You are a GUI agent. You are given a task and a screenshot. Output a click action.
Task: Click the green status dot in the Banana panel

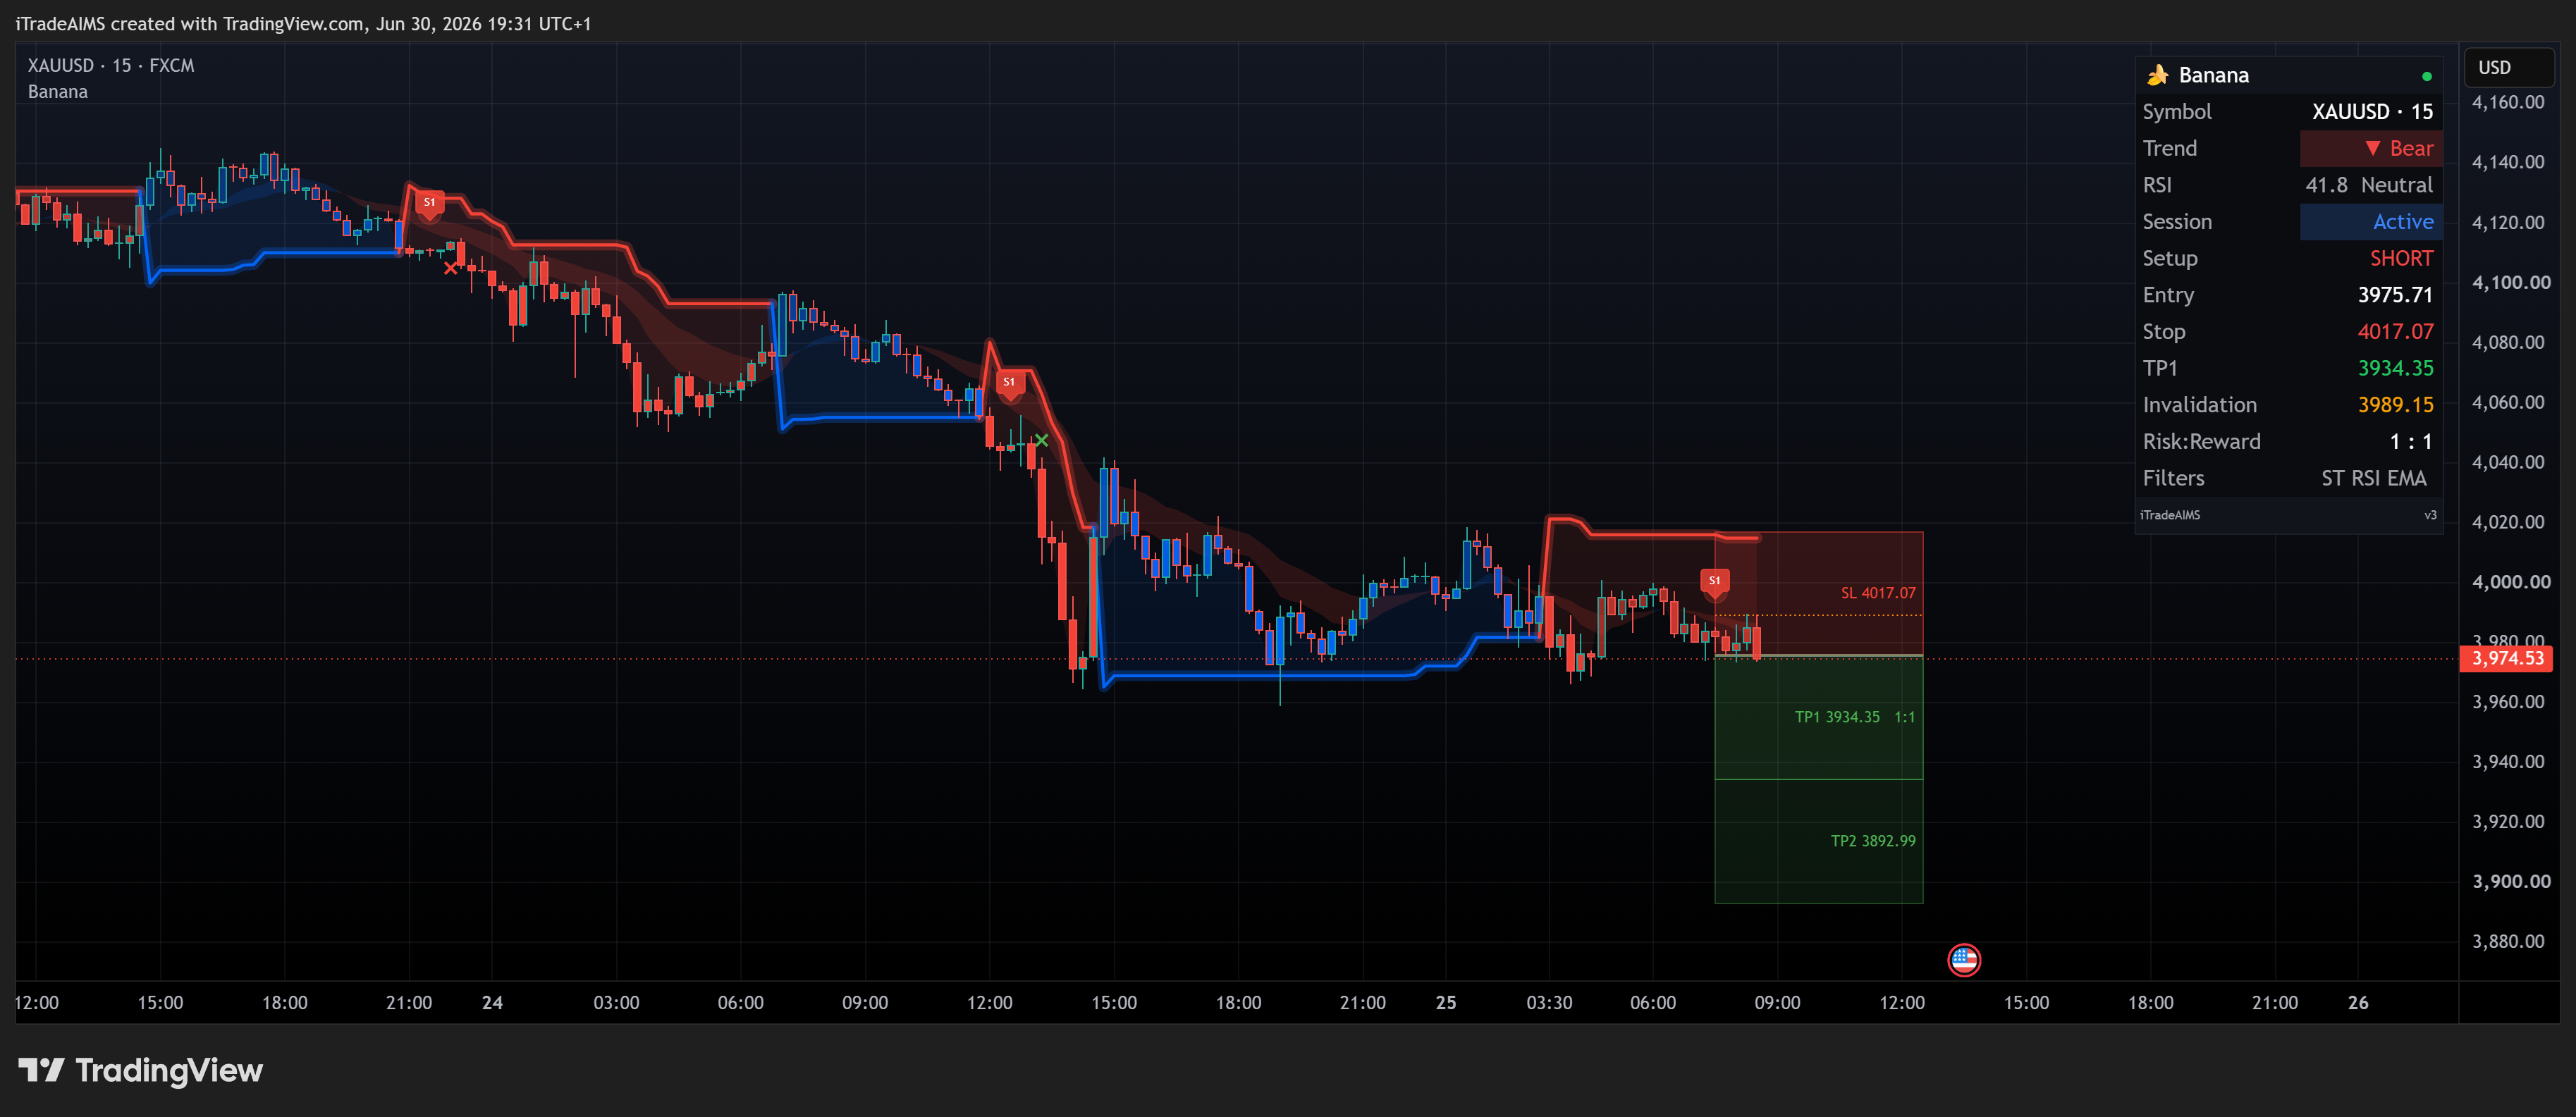point(2427,76)
